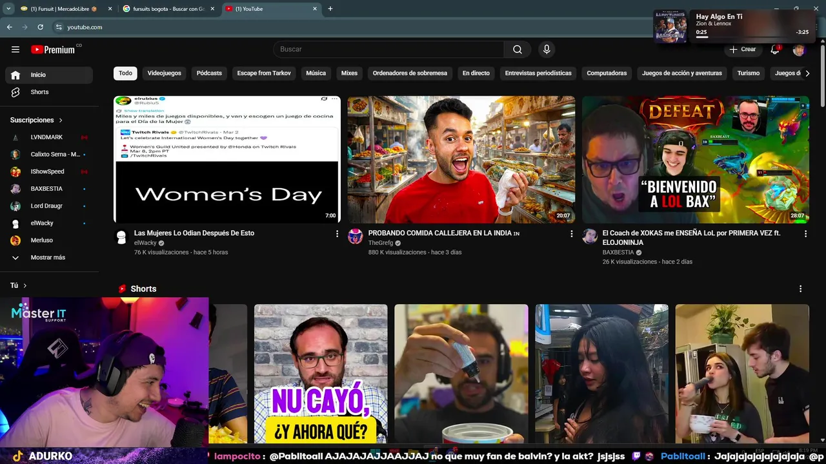Select the Pódcasts filter chip
Image resolution: width=826 pixels, height=464 pixels.
pos(209,73)
